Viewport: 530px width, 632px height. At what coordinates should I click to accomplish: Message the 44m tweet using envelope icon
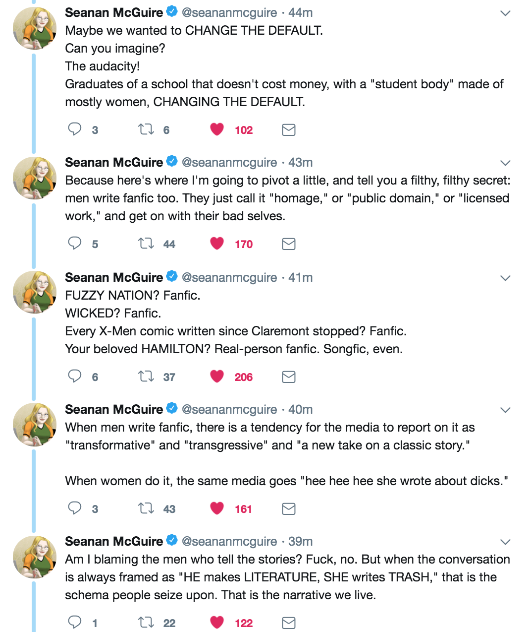pyautogui.click(x=288, y=129)
